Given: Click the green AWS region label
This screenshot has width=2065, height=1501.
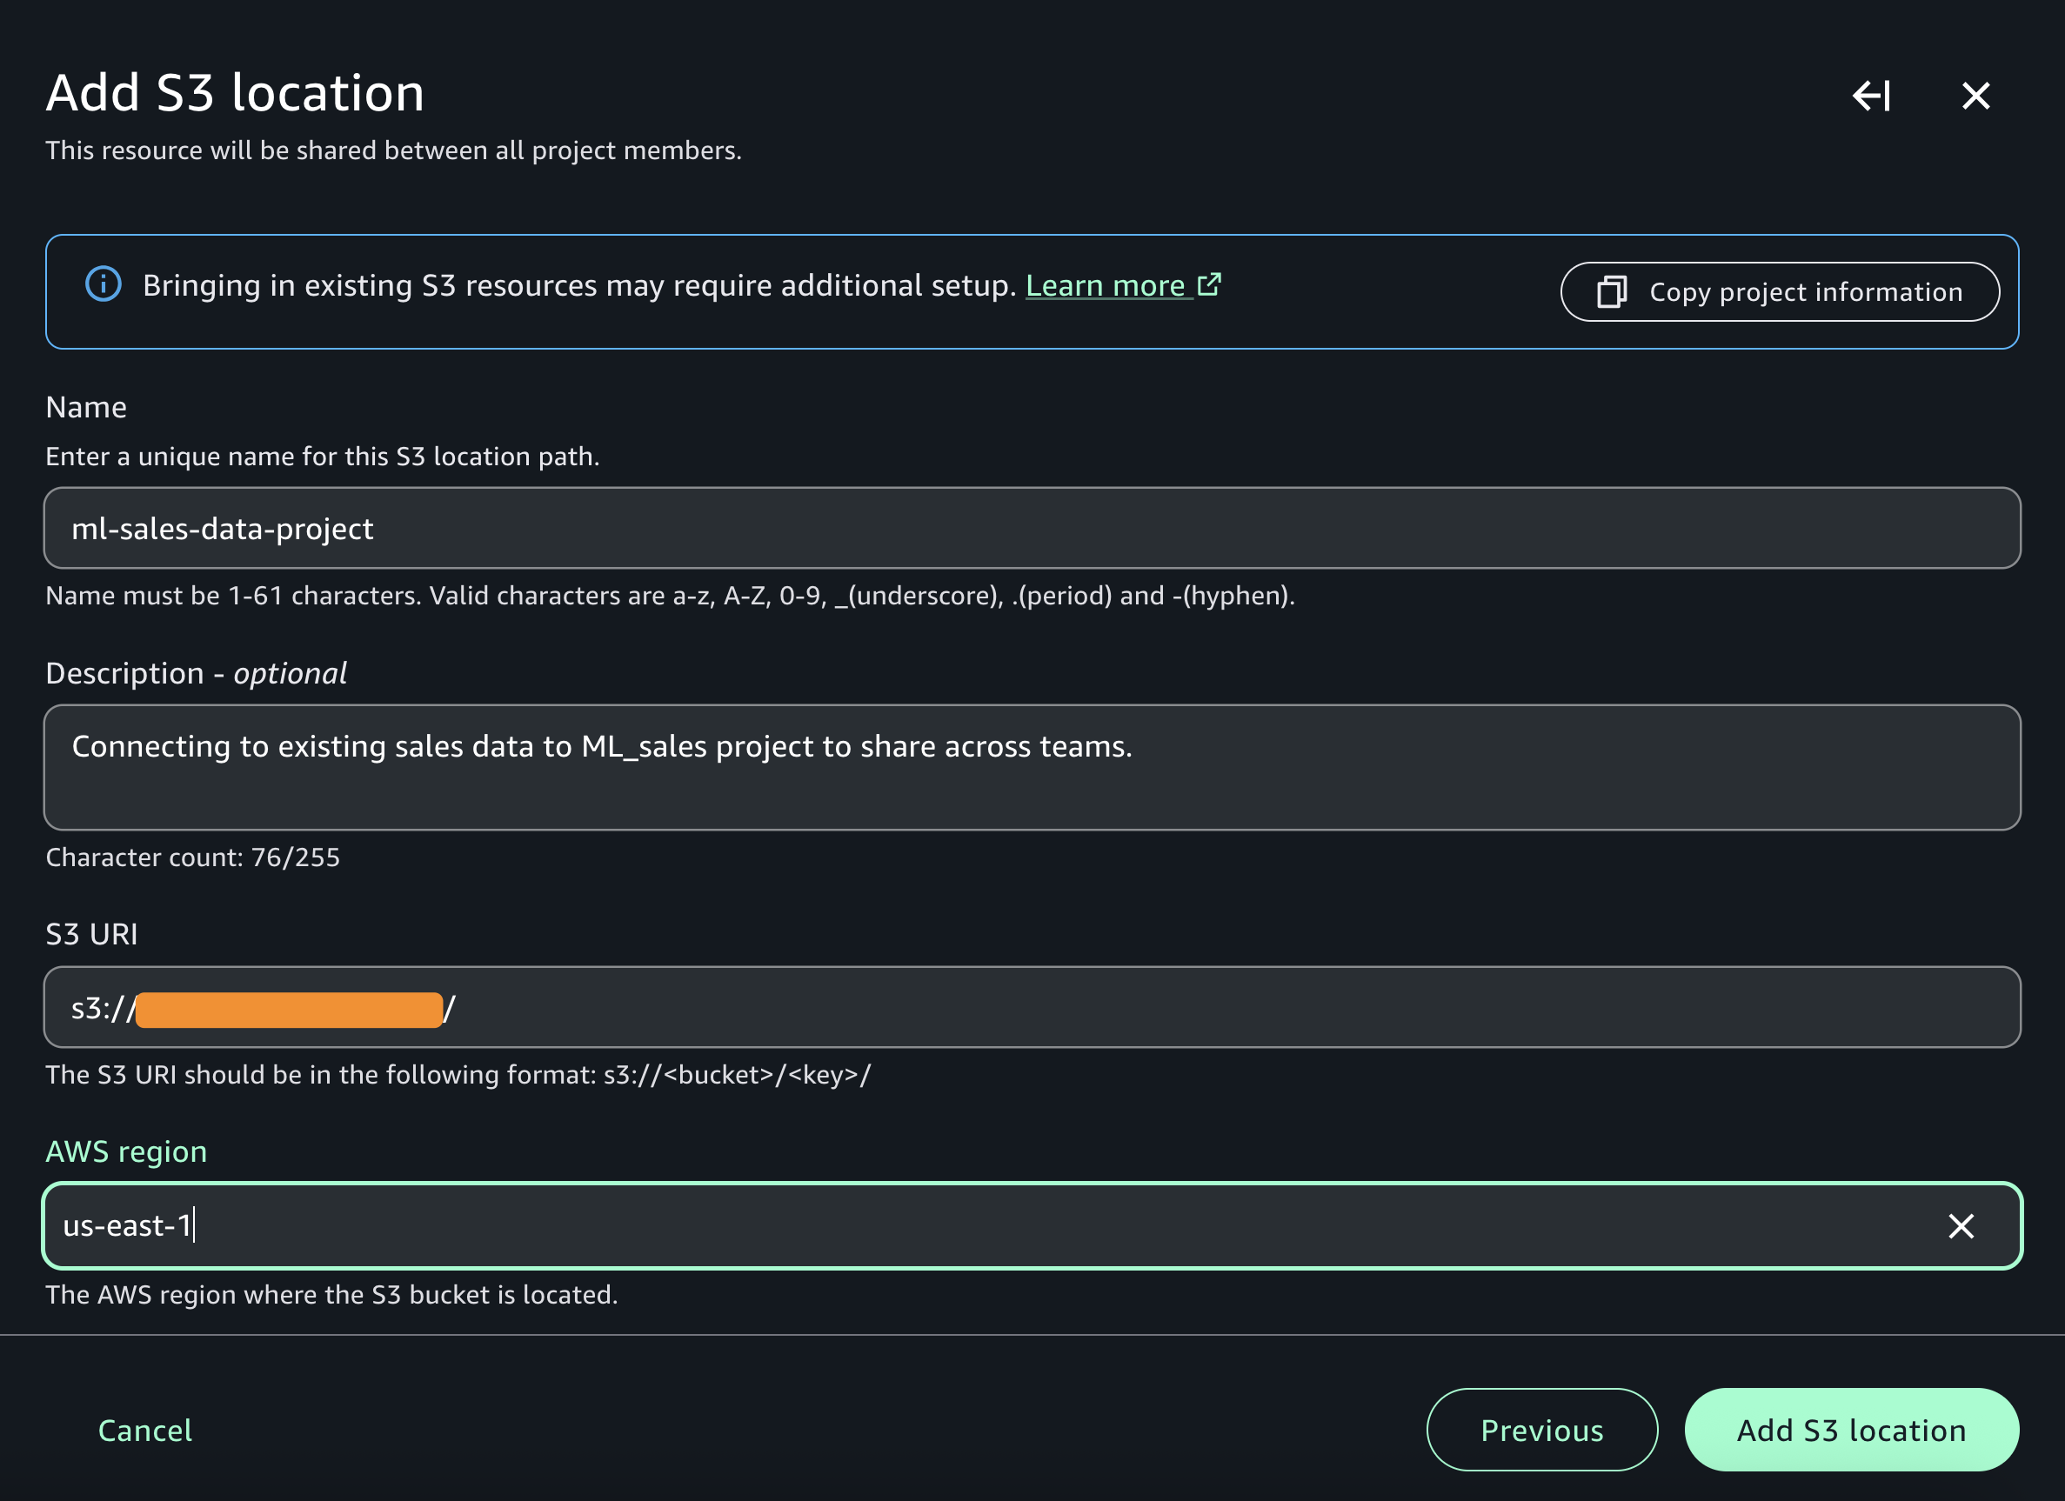Looking at the screenshot, I should [x=126, y=1151].
